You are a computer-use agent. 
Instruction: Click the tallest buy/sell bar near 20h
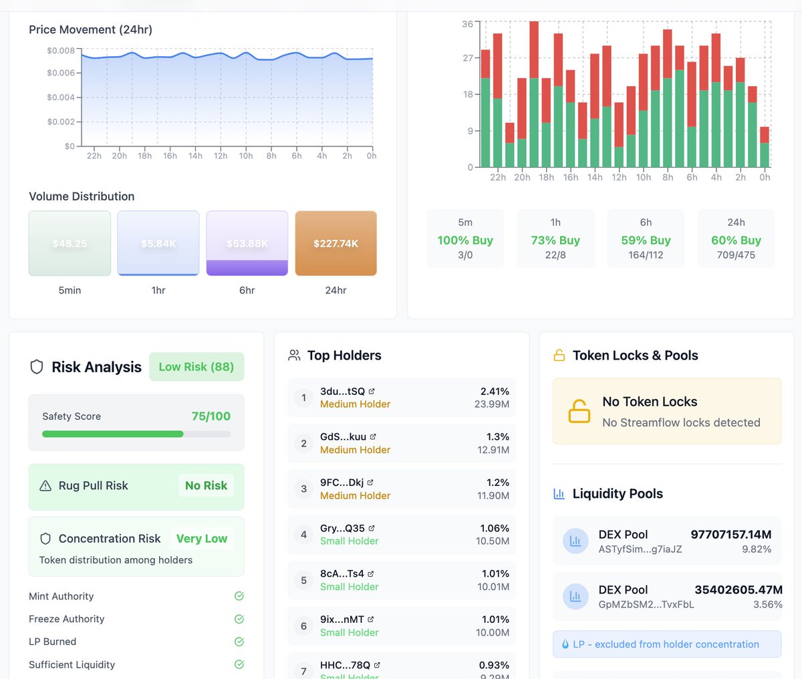point(534,94)
